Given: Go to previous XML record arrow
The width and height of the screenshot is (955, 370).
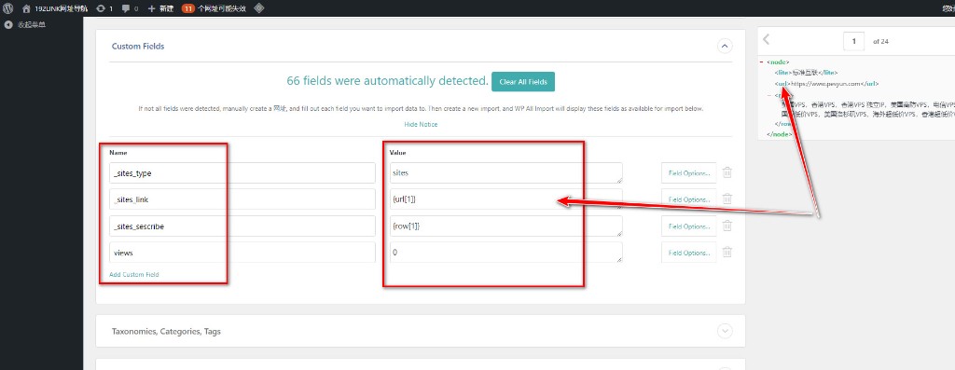Looking at the screenshot, I should [767, 39].
